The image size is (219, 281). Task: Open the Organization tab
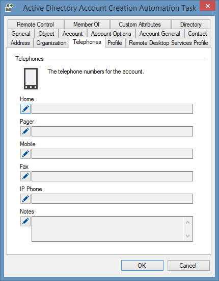pyautogui.click(x=51, y=43)
